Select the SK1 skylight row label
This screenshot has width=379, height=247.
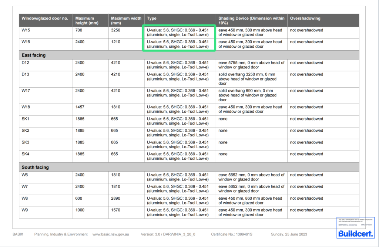pyautogui.click(x=25, y=119)
